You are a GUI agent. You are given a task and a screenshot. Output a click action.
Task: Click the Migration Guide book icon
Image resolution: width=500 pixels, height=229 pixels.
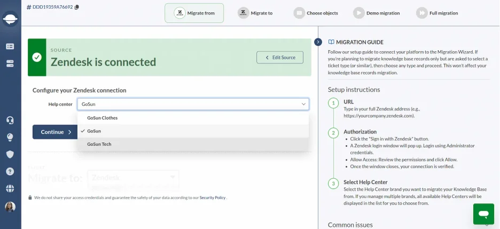click(x=331, y=42)
